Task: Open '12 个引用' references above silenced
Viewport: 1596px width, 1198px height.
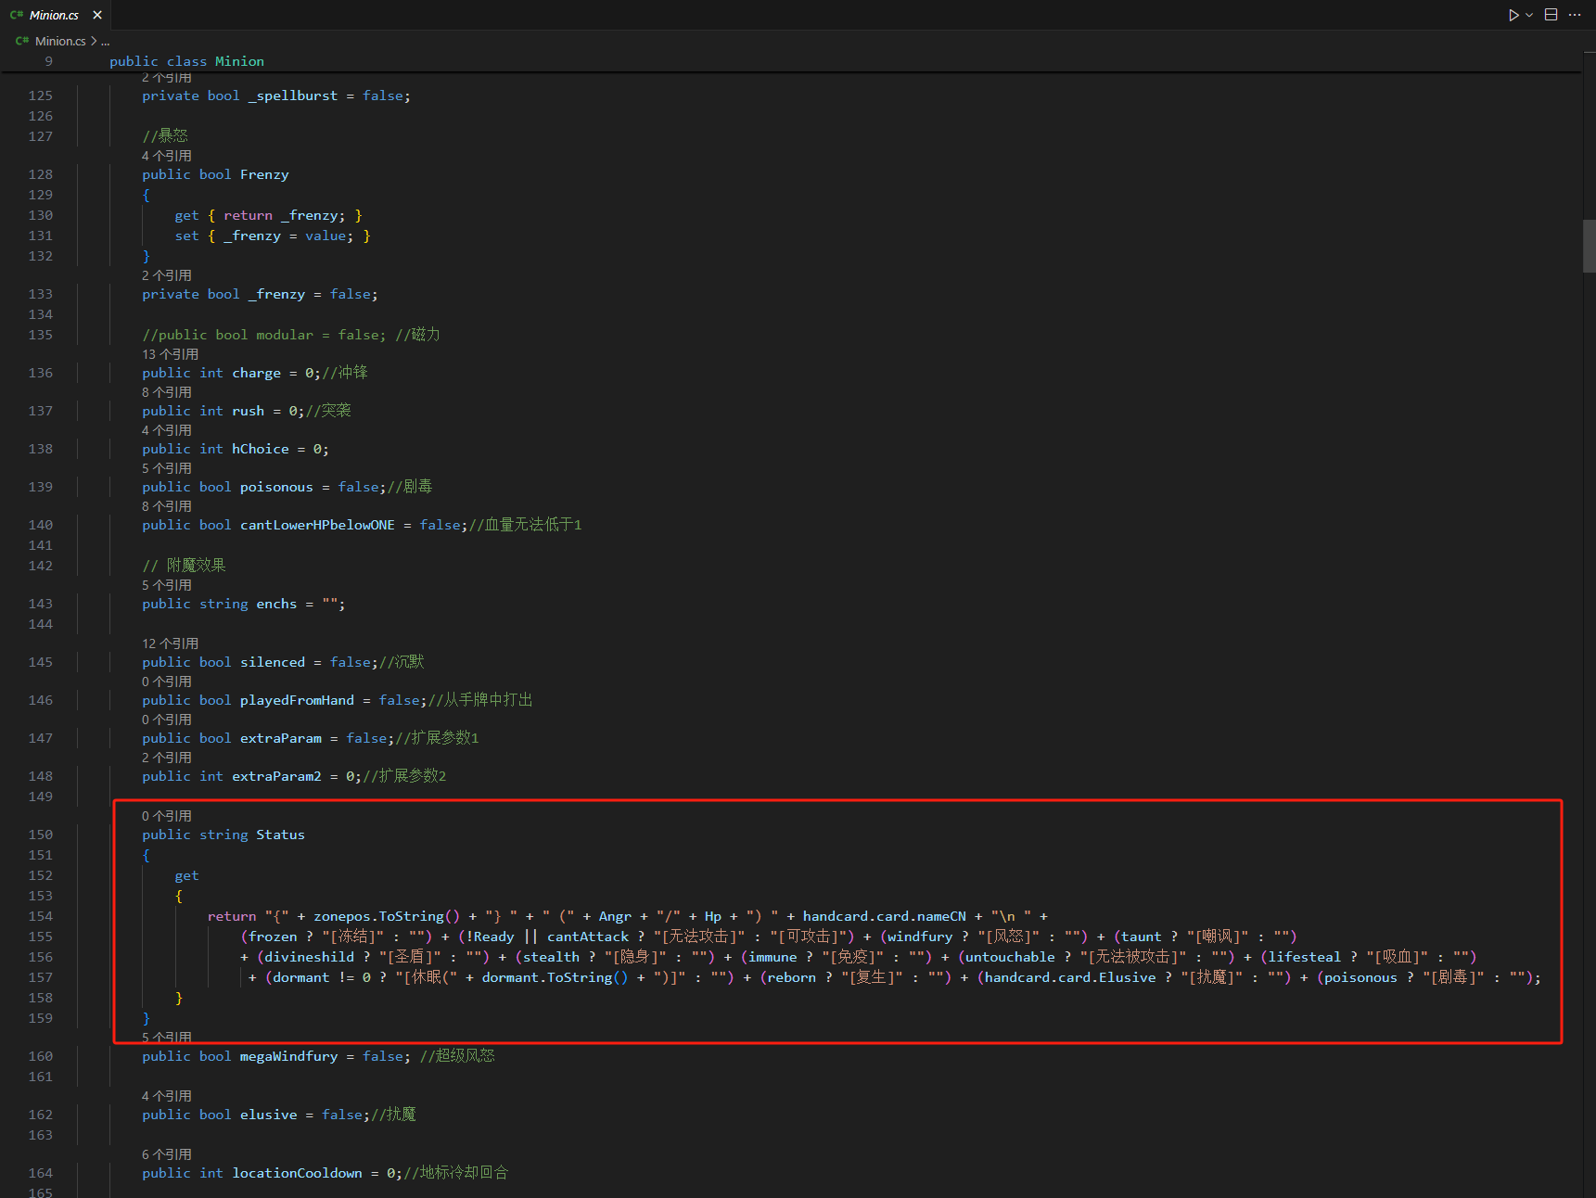Action: 170,644
